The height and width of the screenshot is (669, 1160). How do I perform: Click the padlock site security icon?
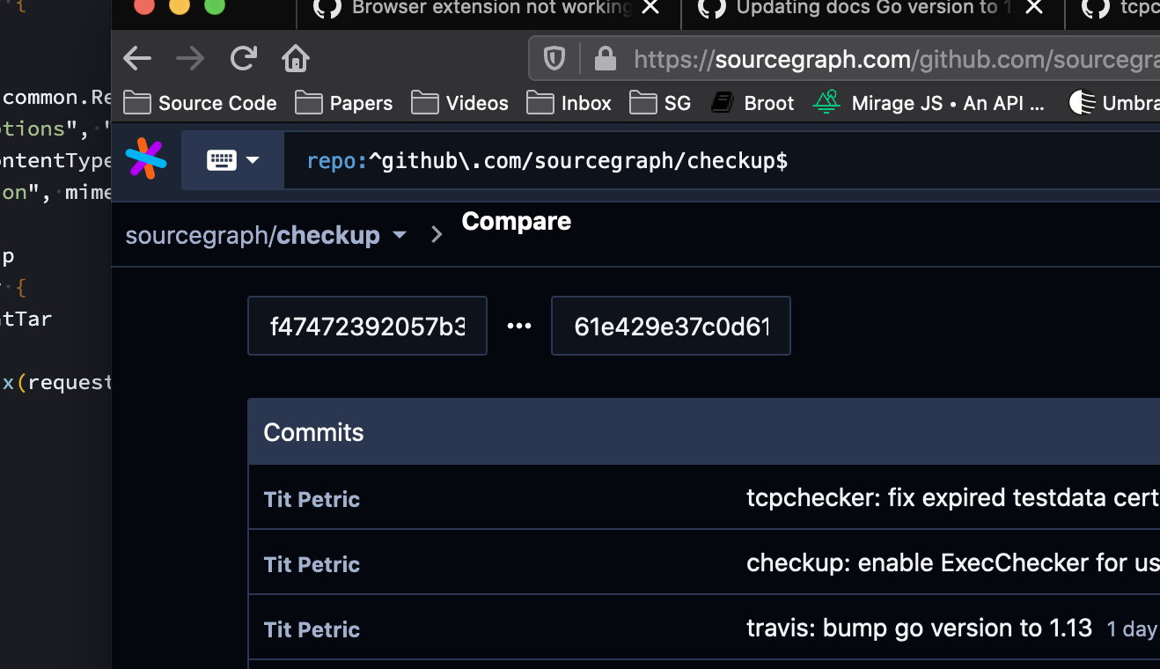click(605, 59)
